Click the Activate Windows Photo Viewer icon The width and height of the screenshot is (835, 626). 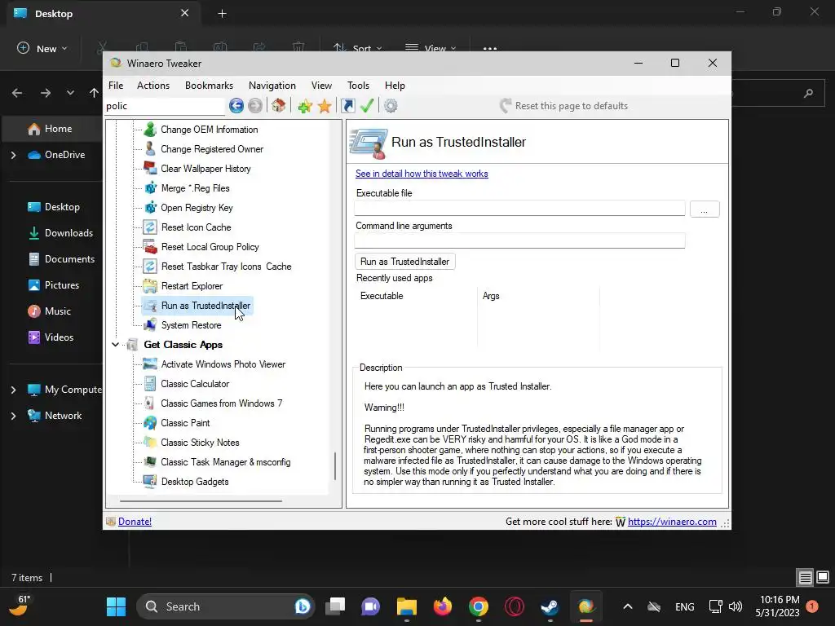(x=150, y=364)
